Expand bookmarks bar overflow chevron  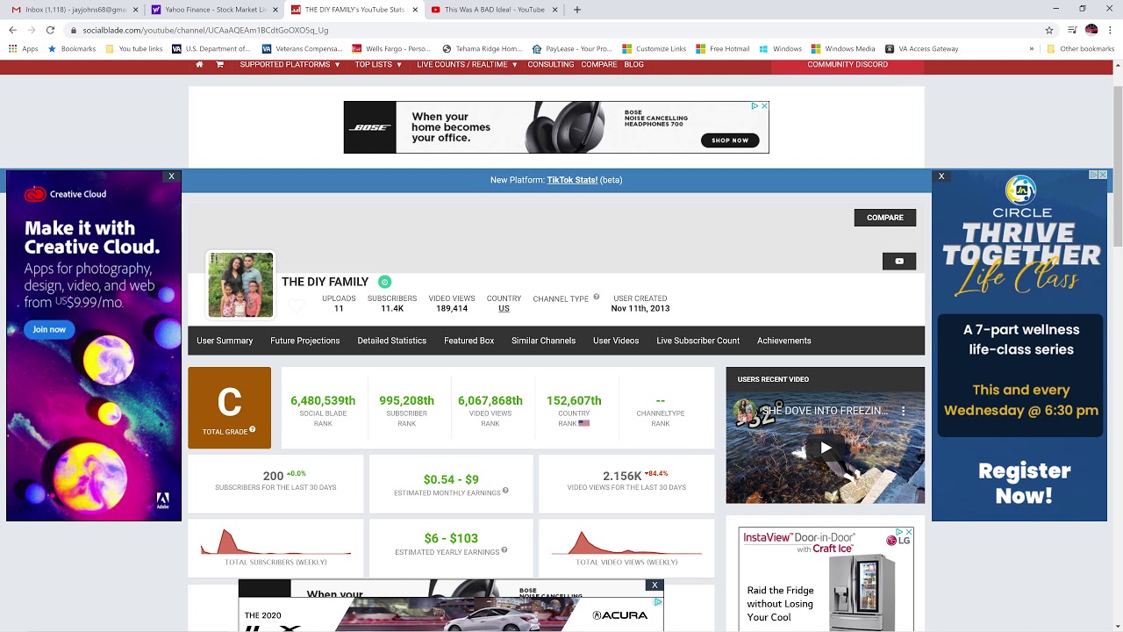tap(1032, 49)
